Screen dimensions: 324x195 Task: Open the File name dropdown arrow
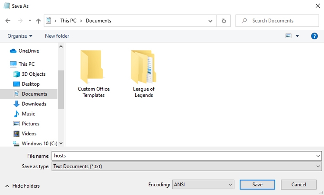(x=318, y=156)
